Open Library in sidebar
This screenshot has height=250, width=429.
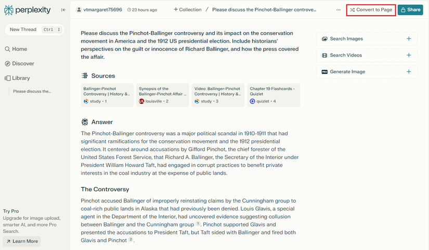[17, 78]
